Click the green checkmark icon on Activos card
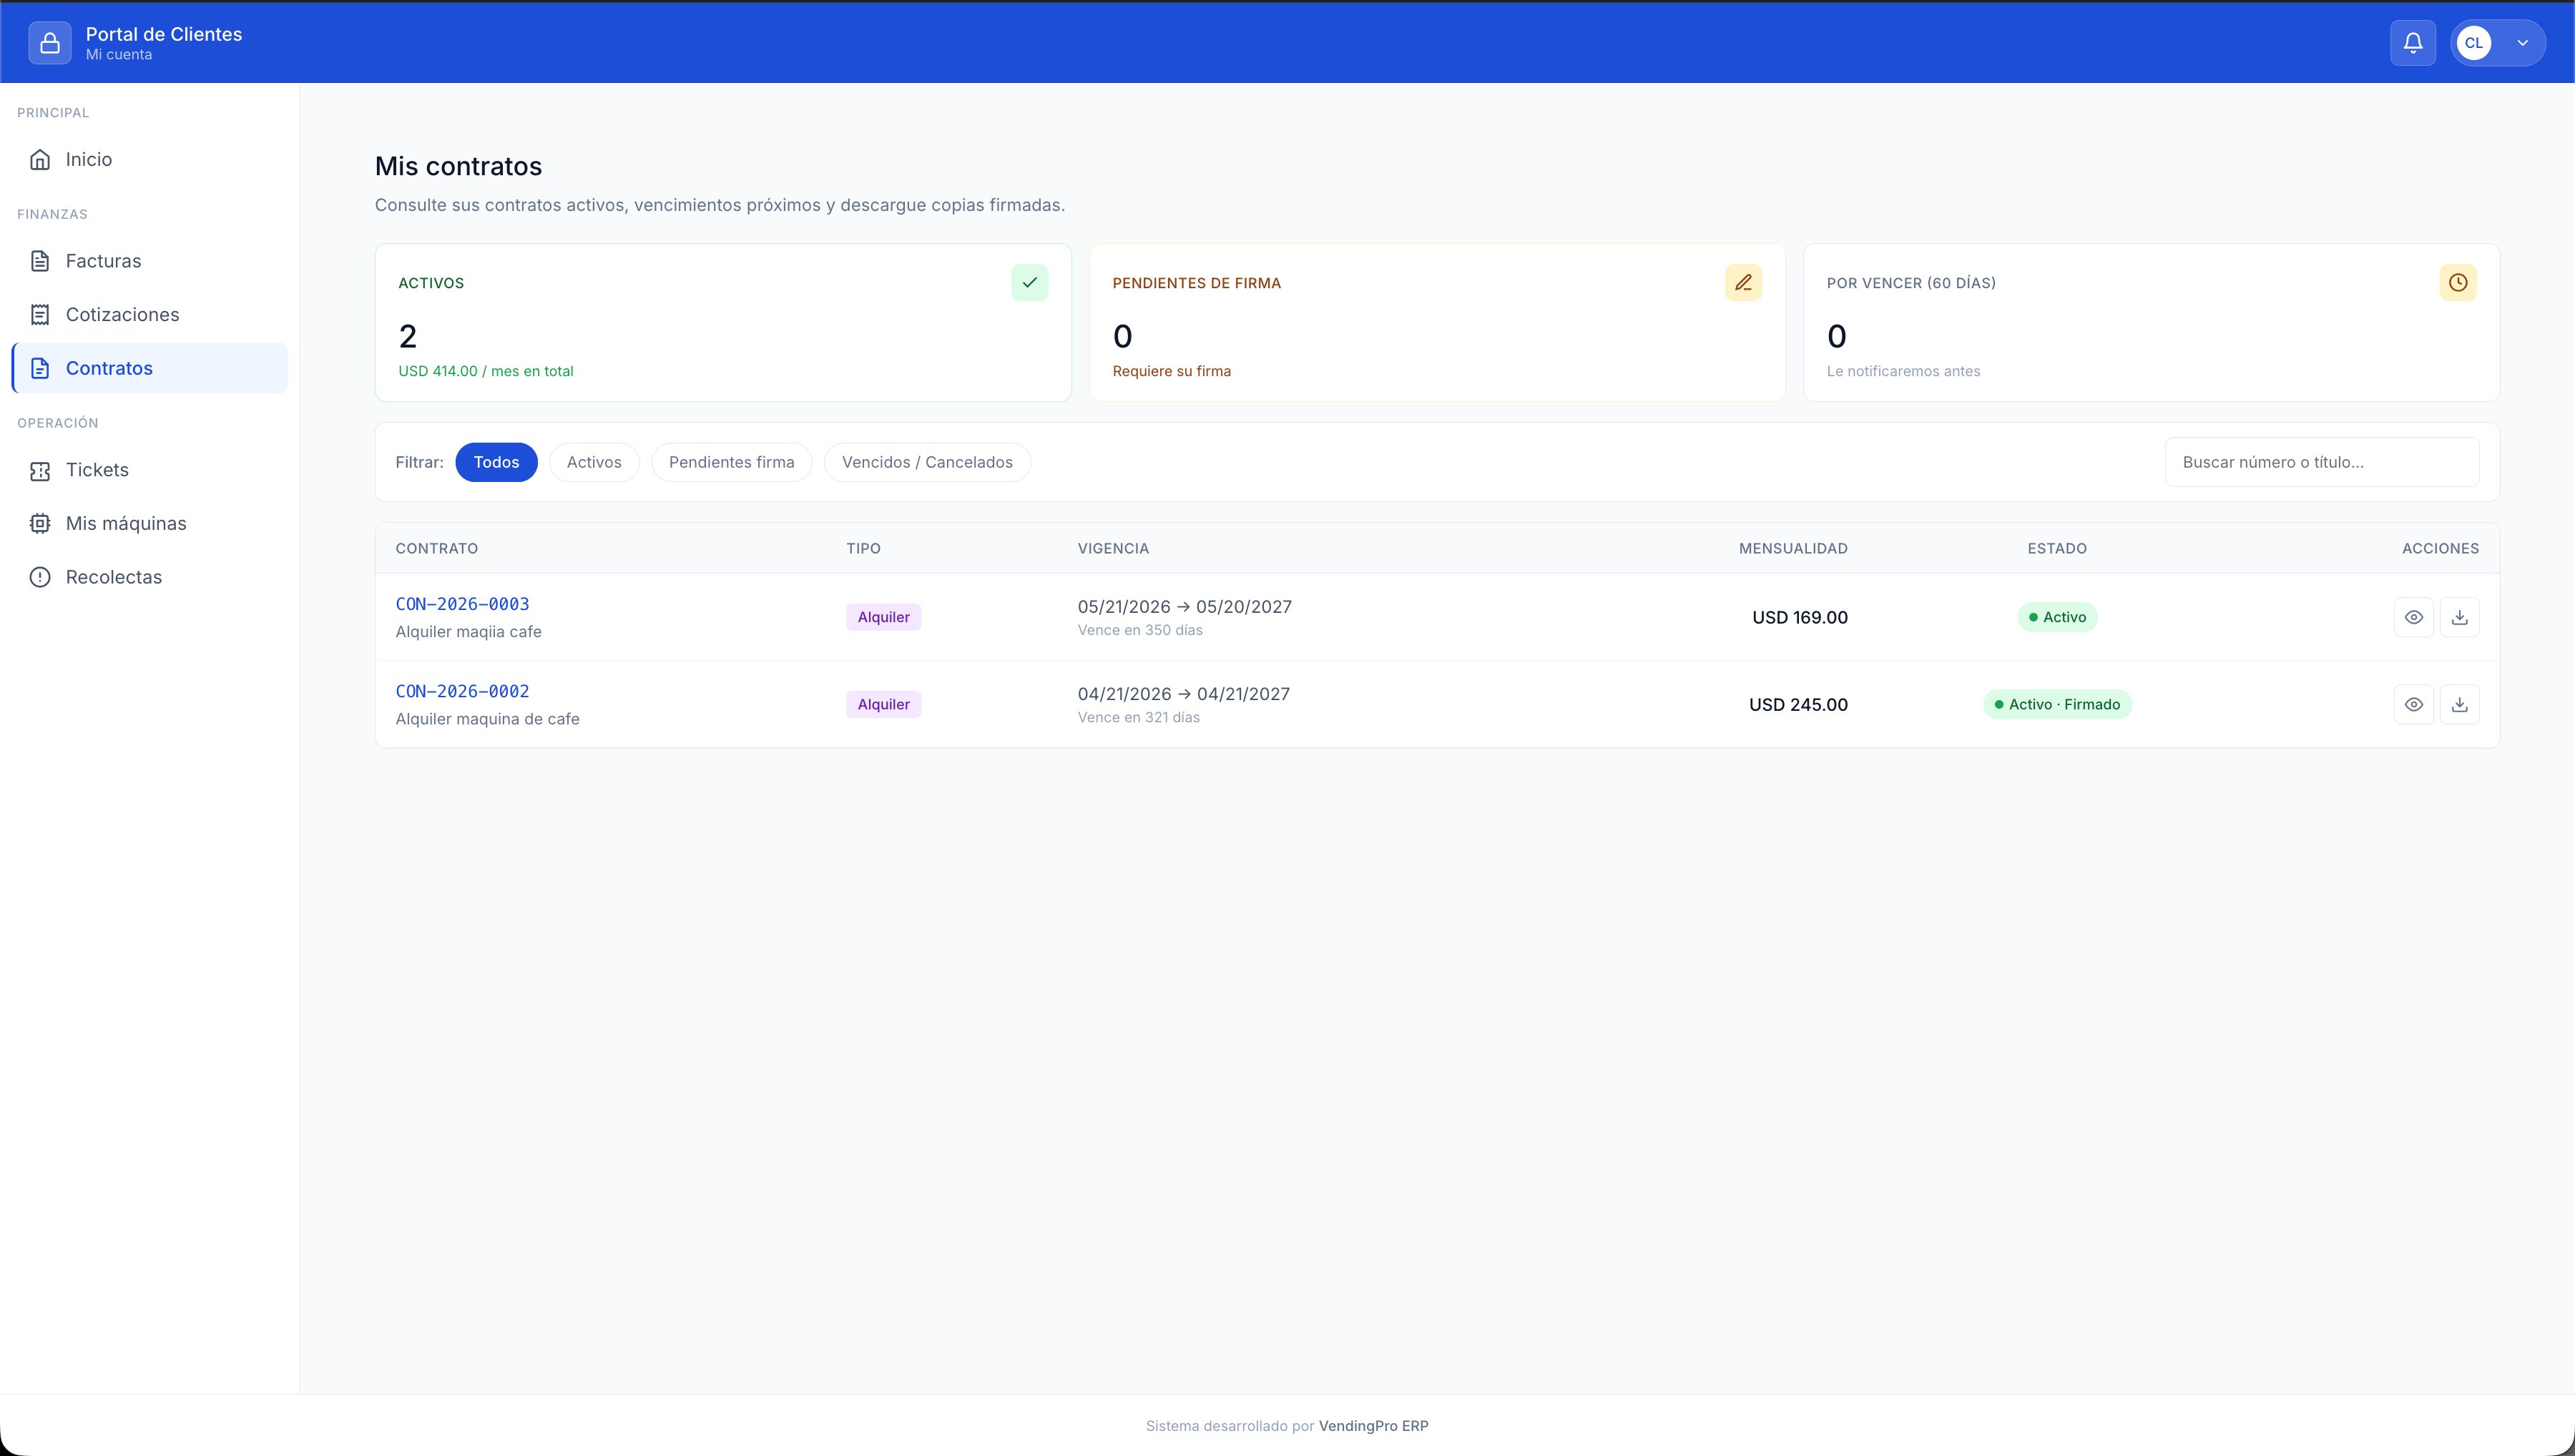 pos(1029,283)
